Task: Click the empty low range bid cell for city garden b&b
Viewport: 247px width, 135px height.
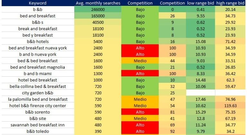Action: (x=200, y=92)
